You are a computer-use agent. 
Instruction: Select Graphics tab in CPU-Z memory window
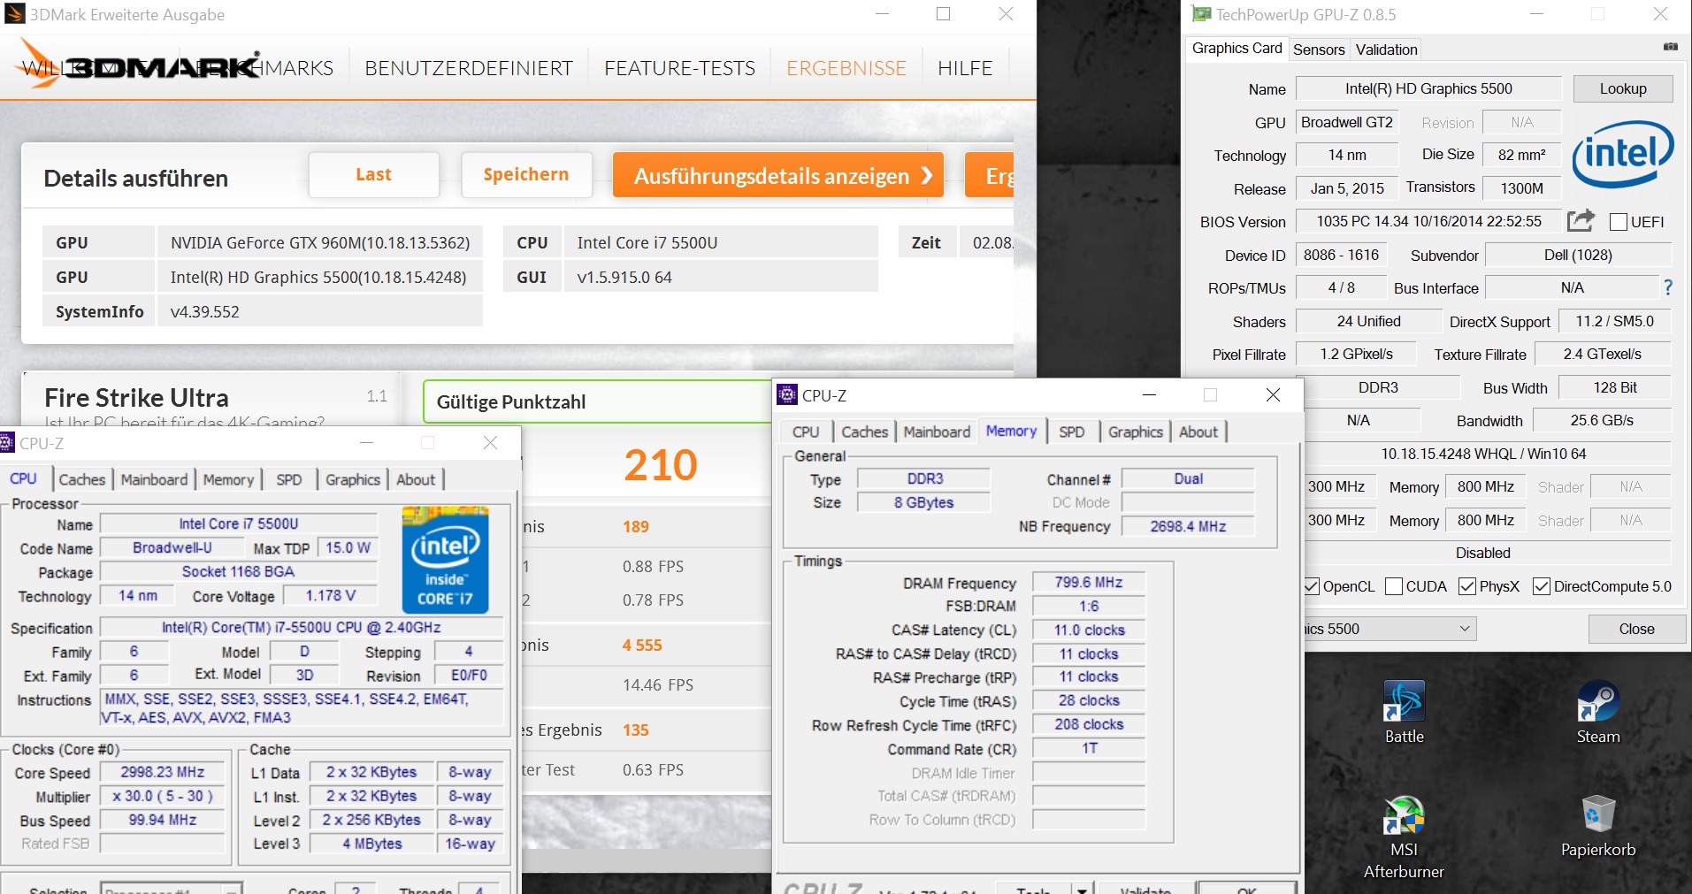click(1135, 432)
